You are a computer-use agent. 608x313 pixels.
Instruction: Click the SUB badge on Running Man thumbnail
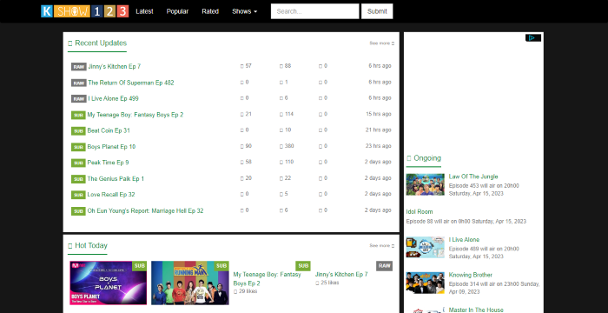click(x=221, y=266)
